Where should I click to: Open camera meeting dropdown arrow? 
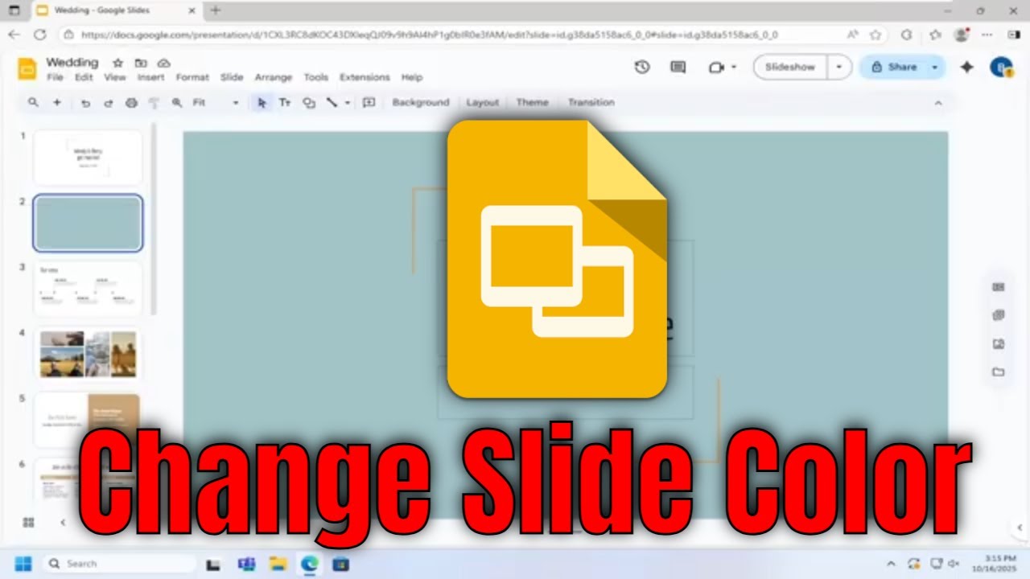click(733, 68)
